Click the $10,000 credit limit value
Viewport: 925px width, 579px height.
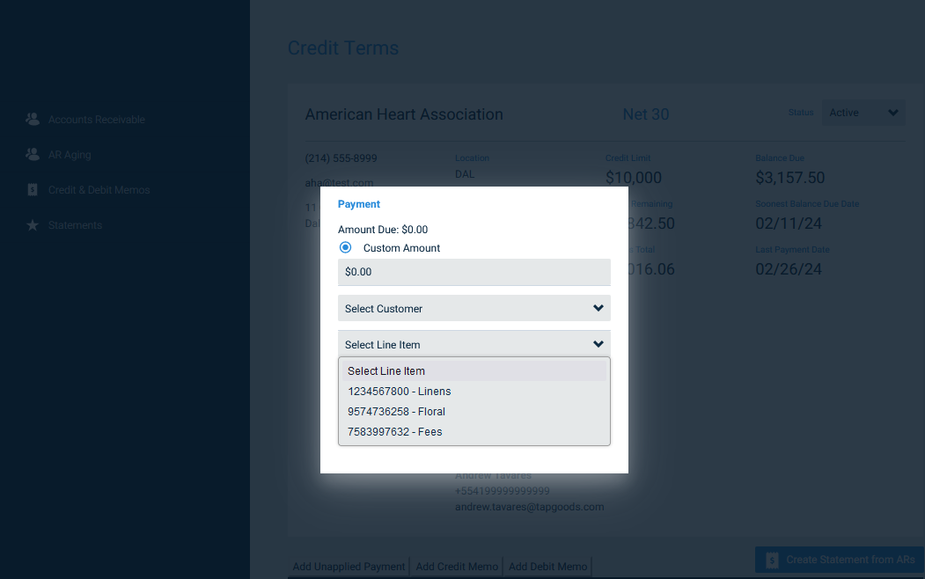click(634, 178)
